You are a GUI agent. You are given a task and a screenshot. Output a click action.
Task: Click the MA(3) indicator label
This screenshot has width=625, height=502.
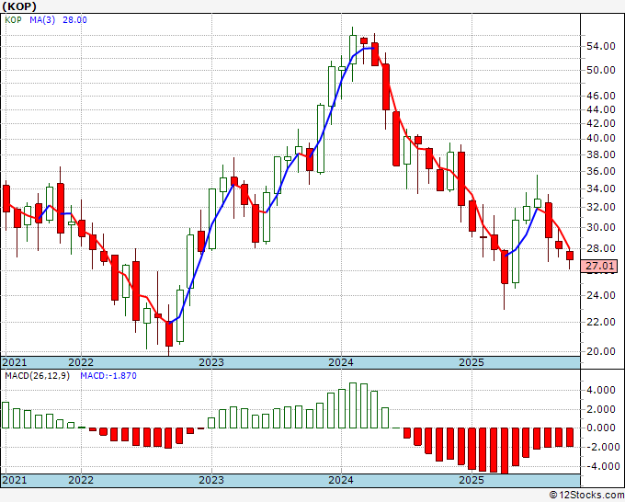click(x=42, y=20)
